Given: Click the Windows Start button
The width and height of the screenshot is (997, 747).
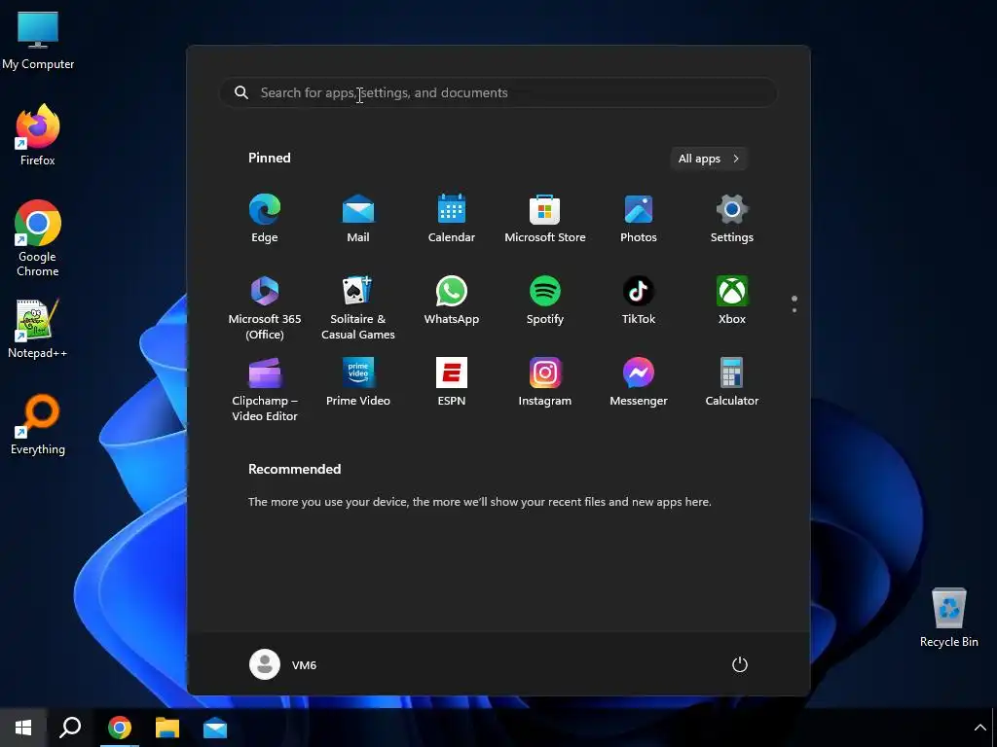Looking at the screenshot, I should coord(23,728).
